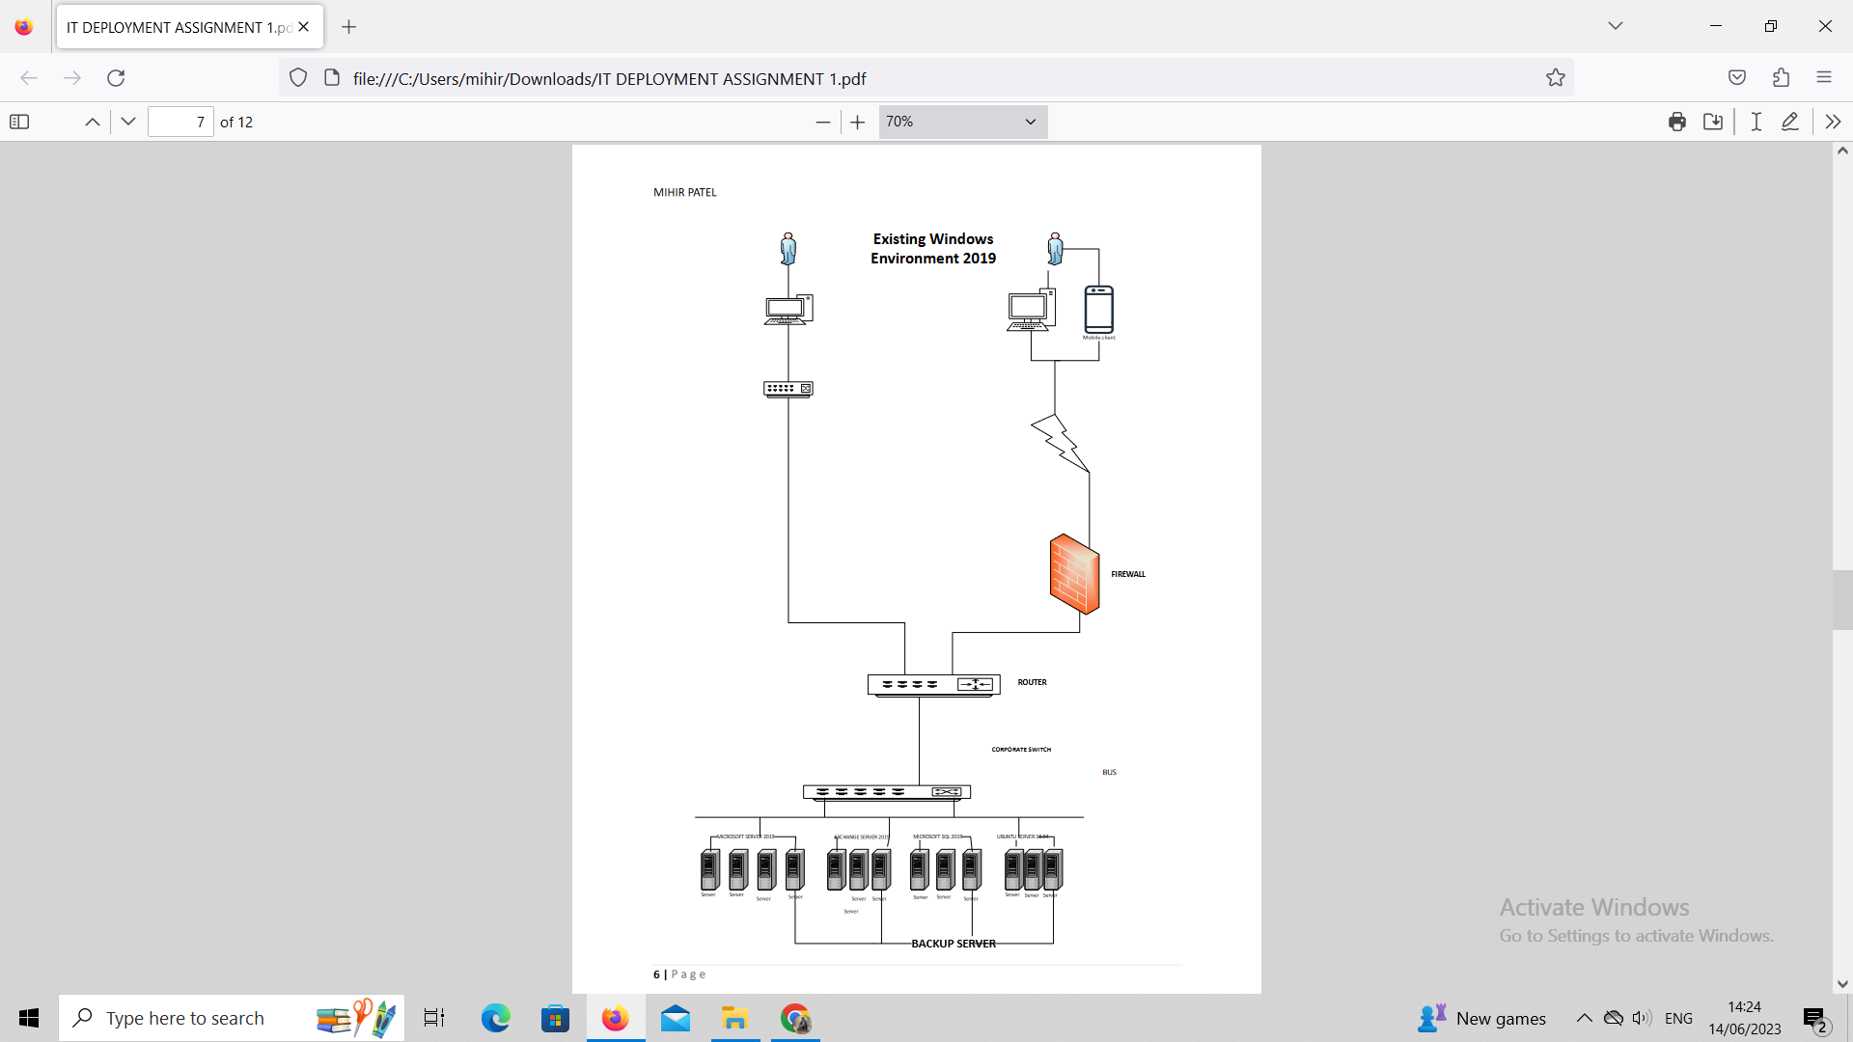The image size is (1853, 1042).
Task: Bookmark this page with star icon
Action: point(1555,78)
